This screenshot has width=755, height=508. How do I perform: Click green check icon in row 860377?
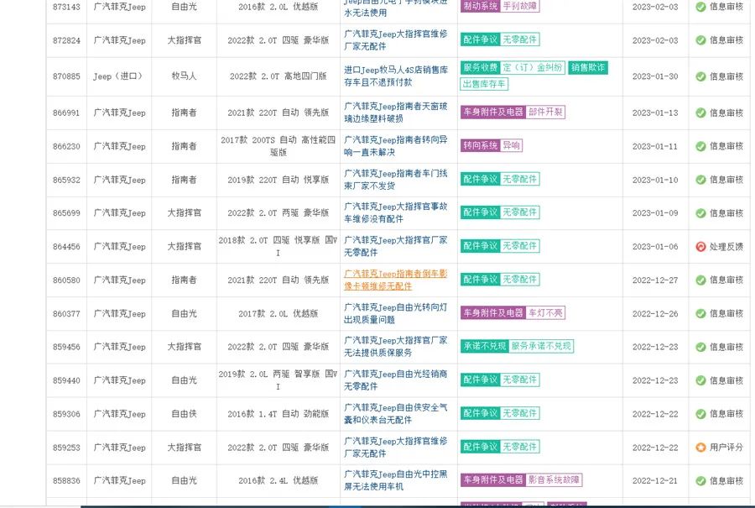(x=700, y=313)
